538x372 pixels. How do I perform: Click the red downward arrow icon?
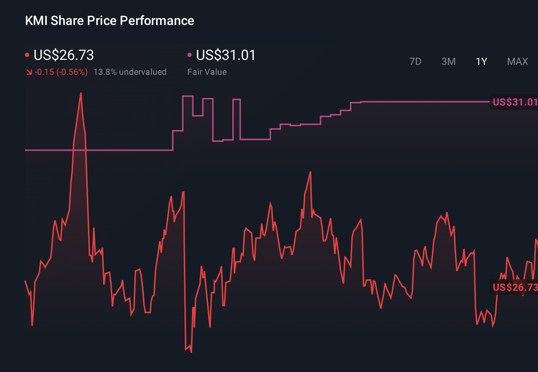29,72
